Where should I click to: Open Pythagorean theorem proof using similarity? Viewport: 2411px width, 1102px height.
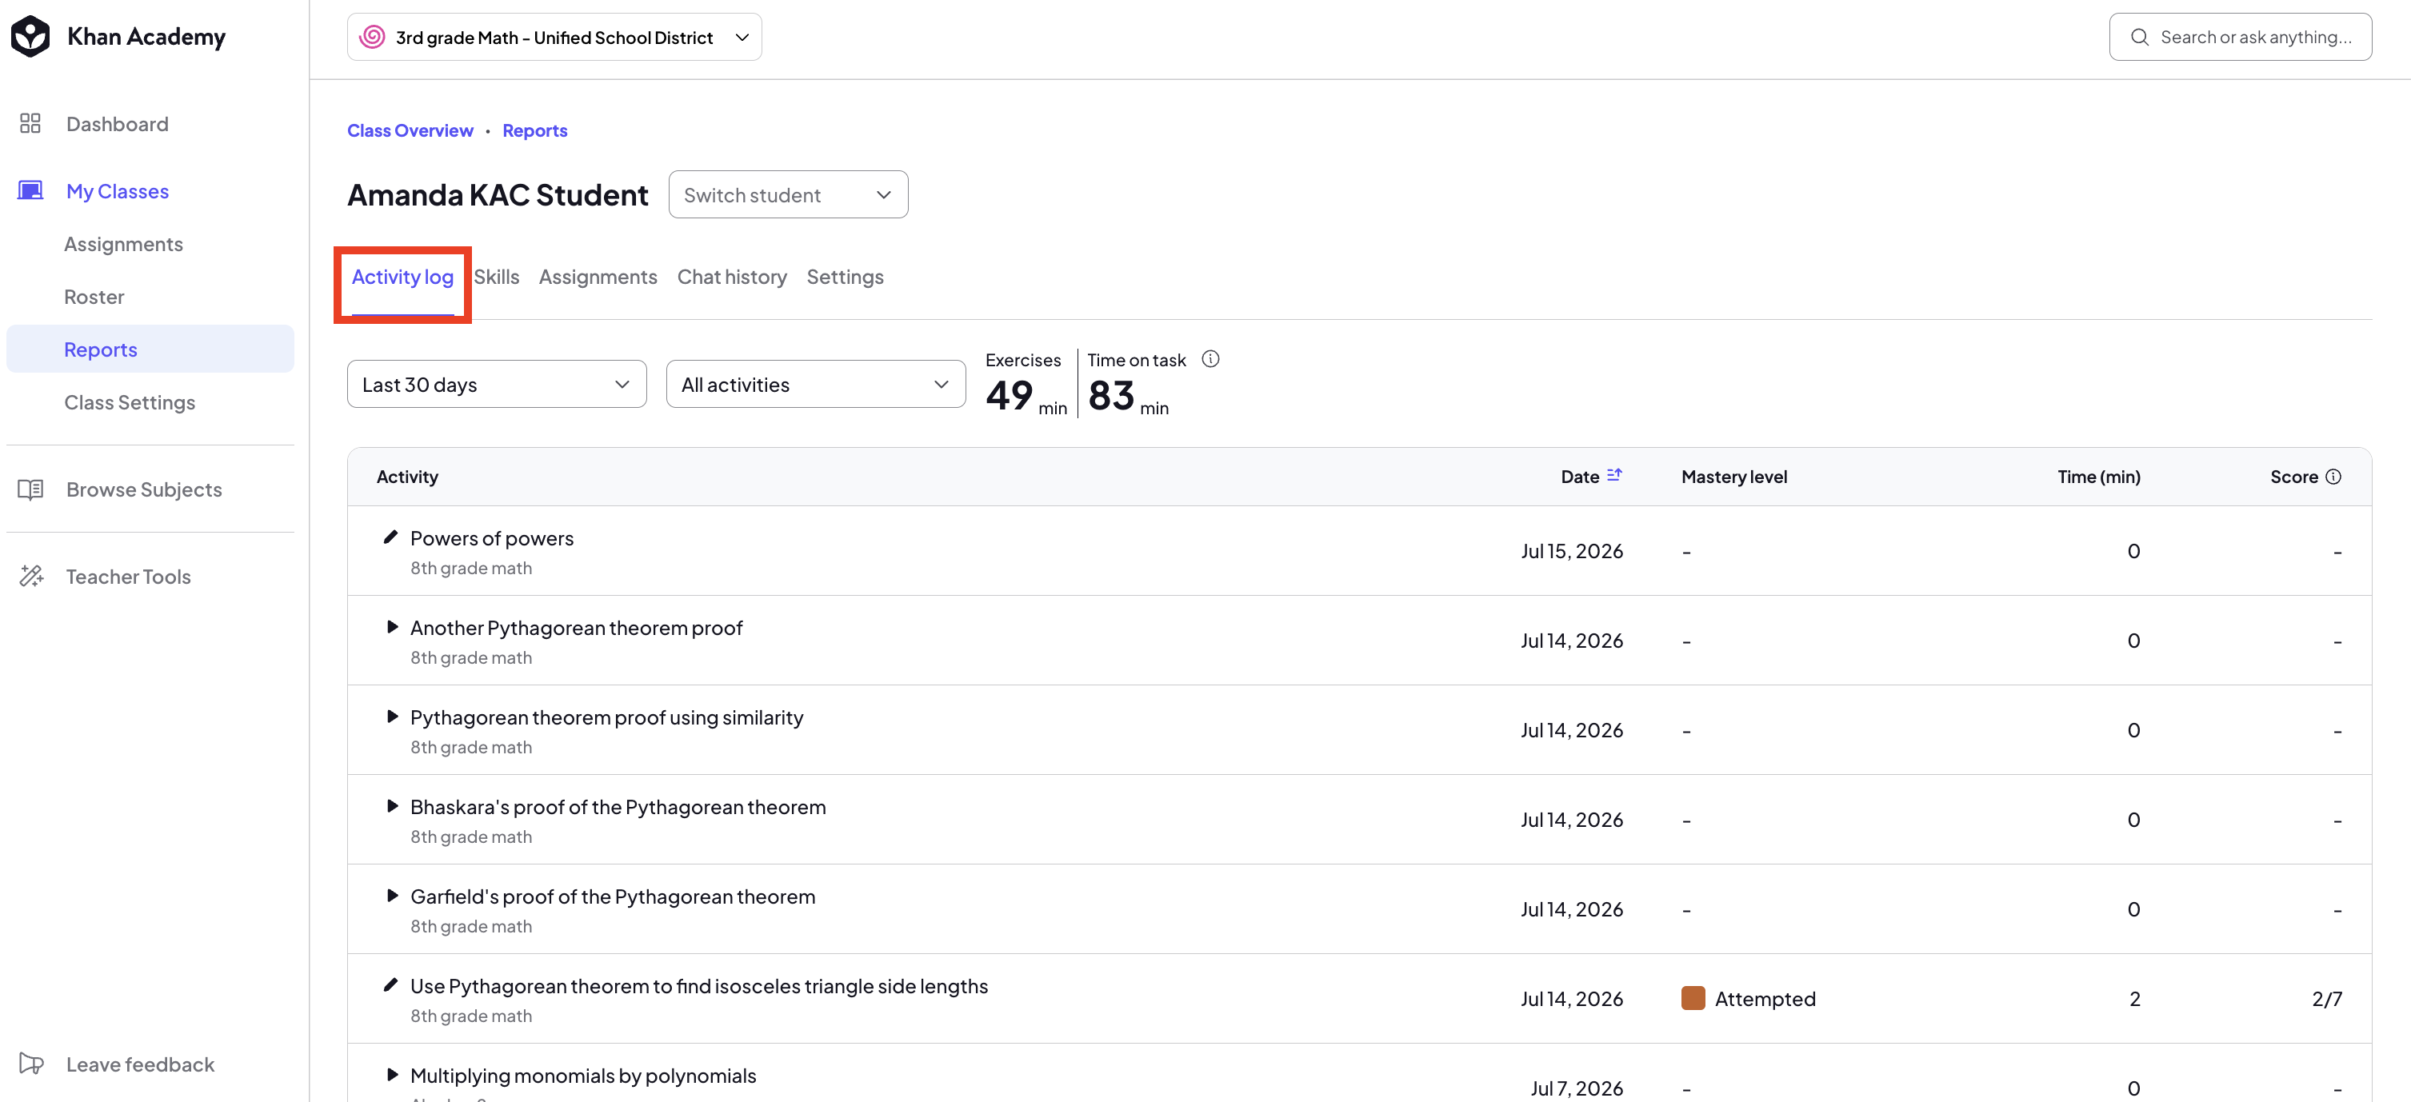(606, 717)
